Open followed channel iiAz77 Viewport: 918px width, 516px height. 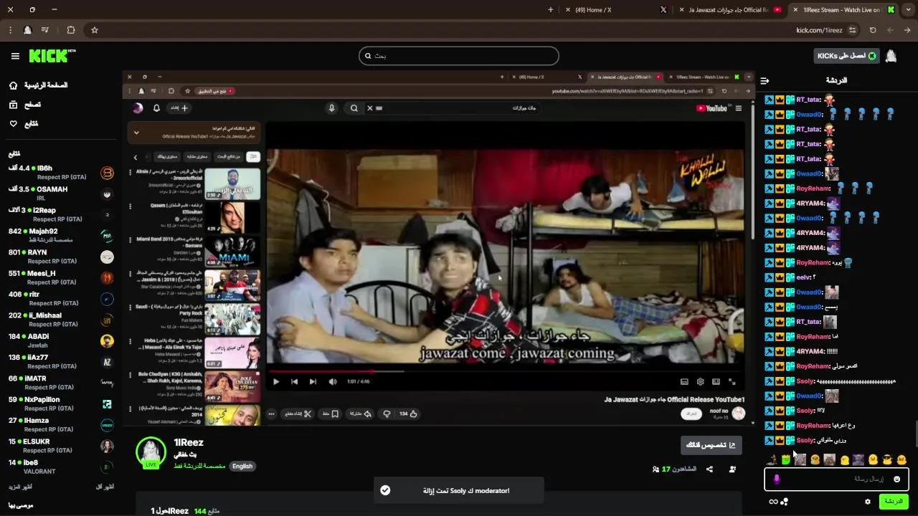coord(60,362)
